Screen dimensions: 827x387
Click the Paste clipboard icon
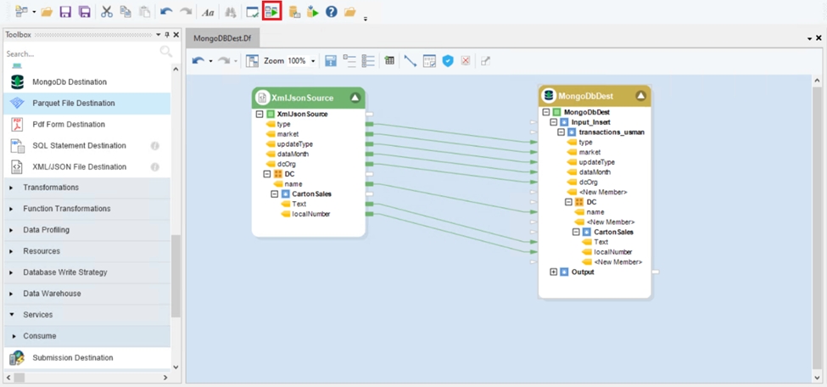(144, 12)
